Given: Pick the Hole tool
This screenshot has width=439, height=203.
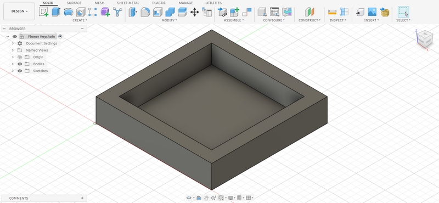Looking at the screenshot, I should click(x=81, y=12).
